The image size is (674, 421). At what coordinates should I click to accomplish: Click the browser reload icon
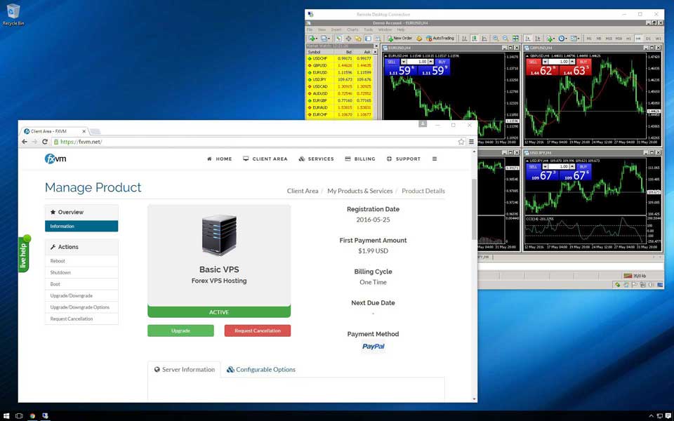tap(45, 142)
